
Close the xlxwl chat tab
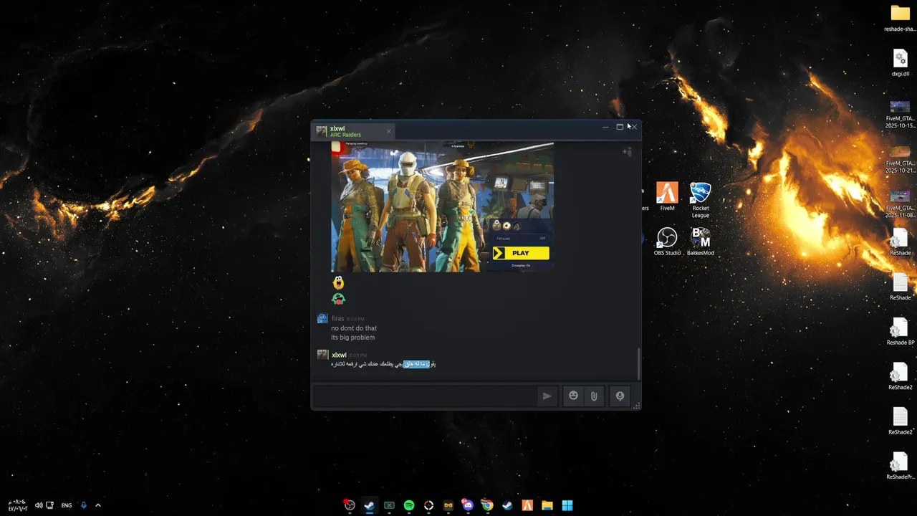pos(389,131)
